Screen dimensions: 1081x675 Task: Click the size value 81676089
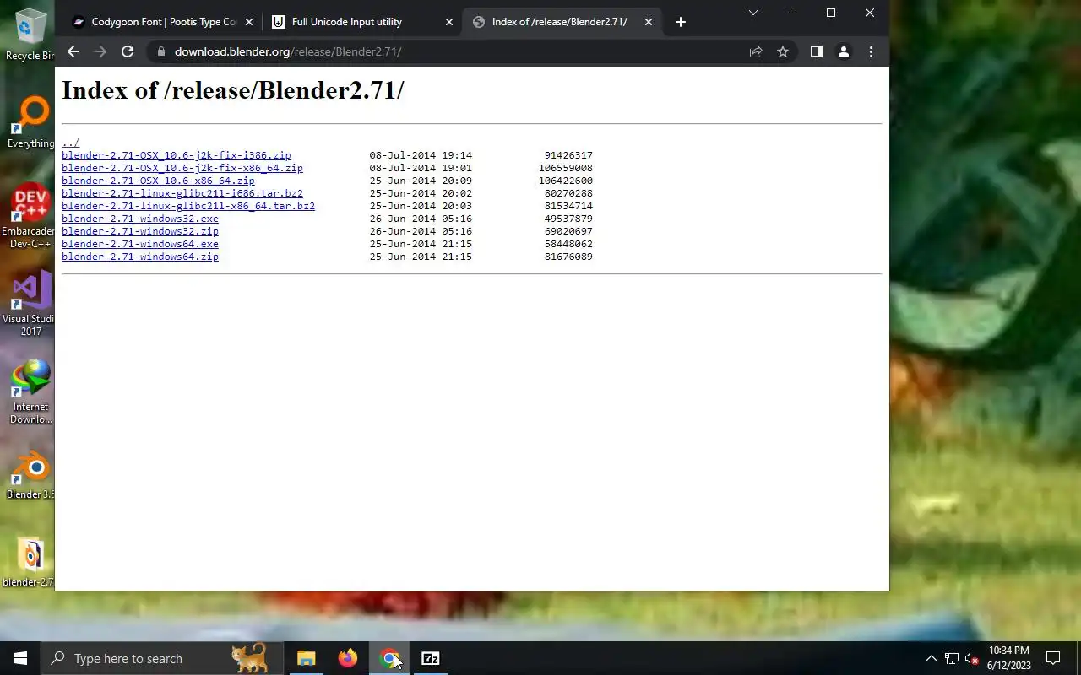click(x=568, y=256)
